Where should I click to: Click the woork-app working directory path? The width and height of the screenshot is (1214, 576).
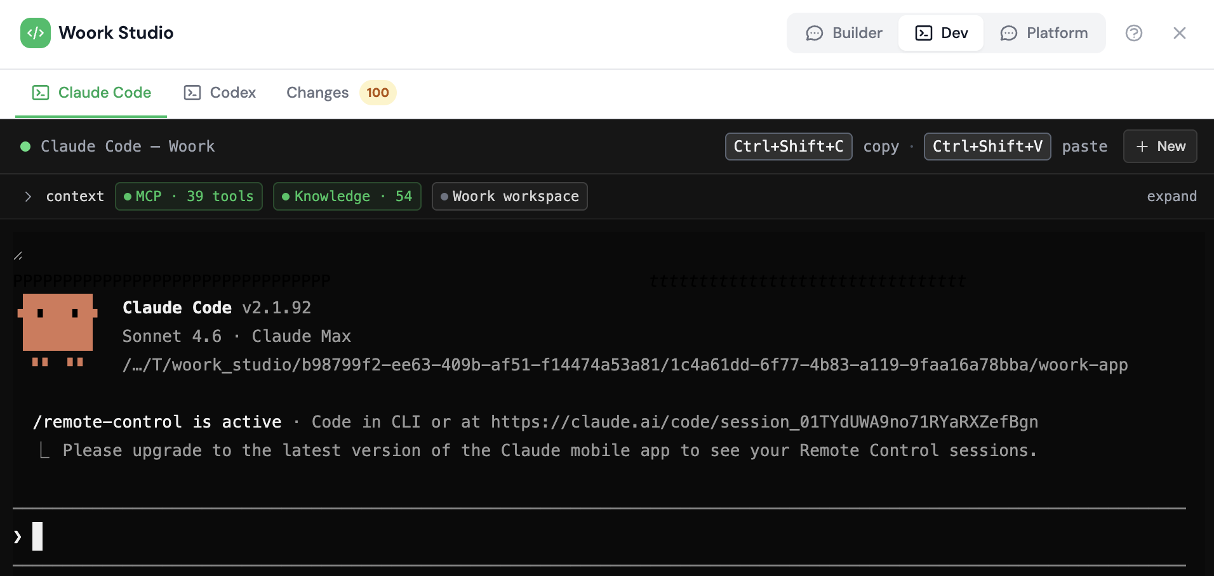tap(625, 365)
